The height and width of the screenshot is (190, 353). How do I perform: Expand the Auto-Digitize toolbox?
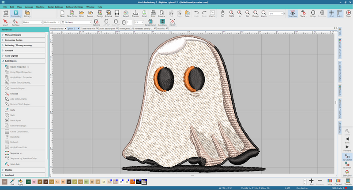coord(23,55)
